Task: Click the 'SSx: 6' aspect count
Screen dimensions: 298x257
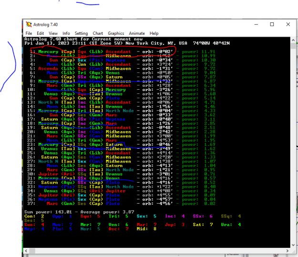Action: (x=203, y=216)
